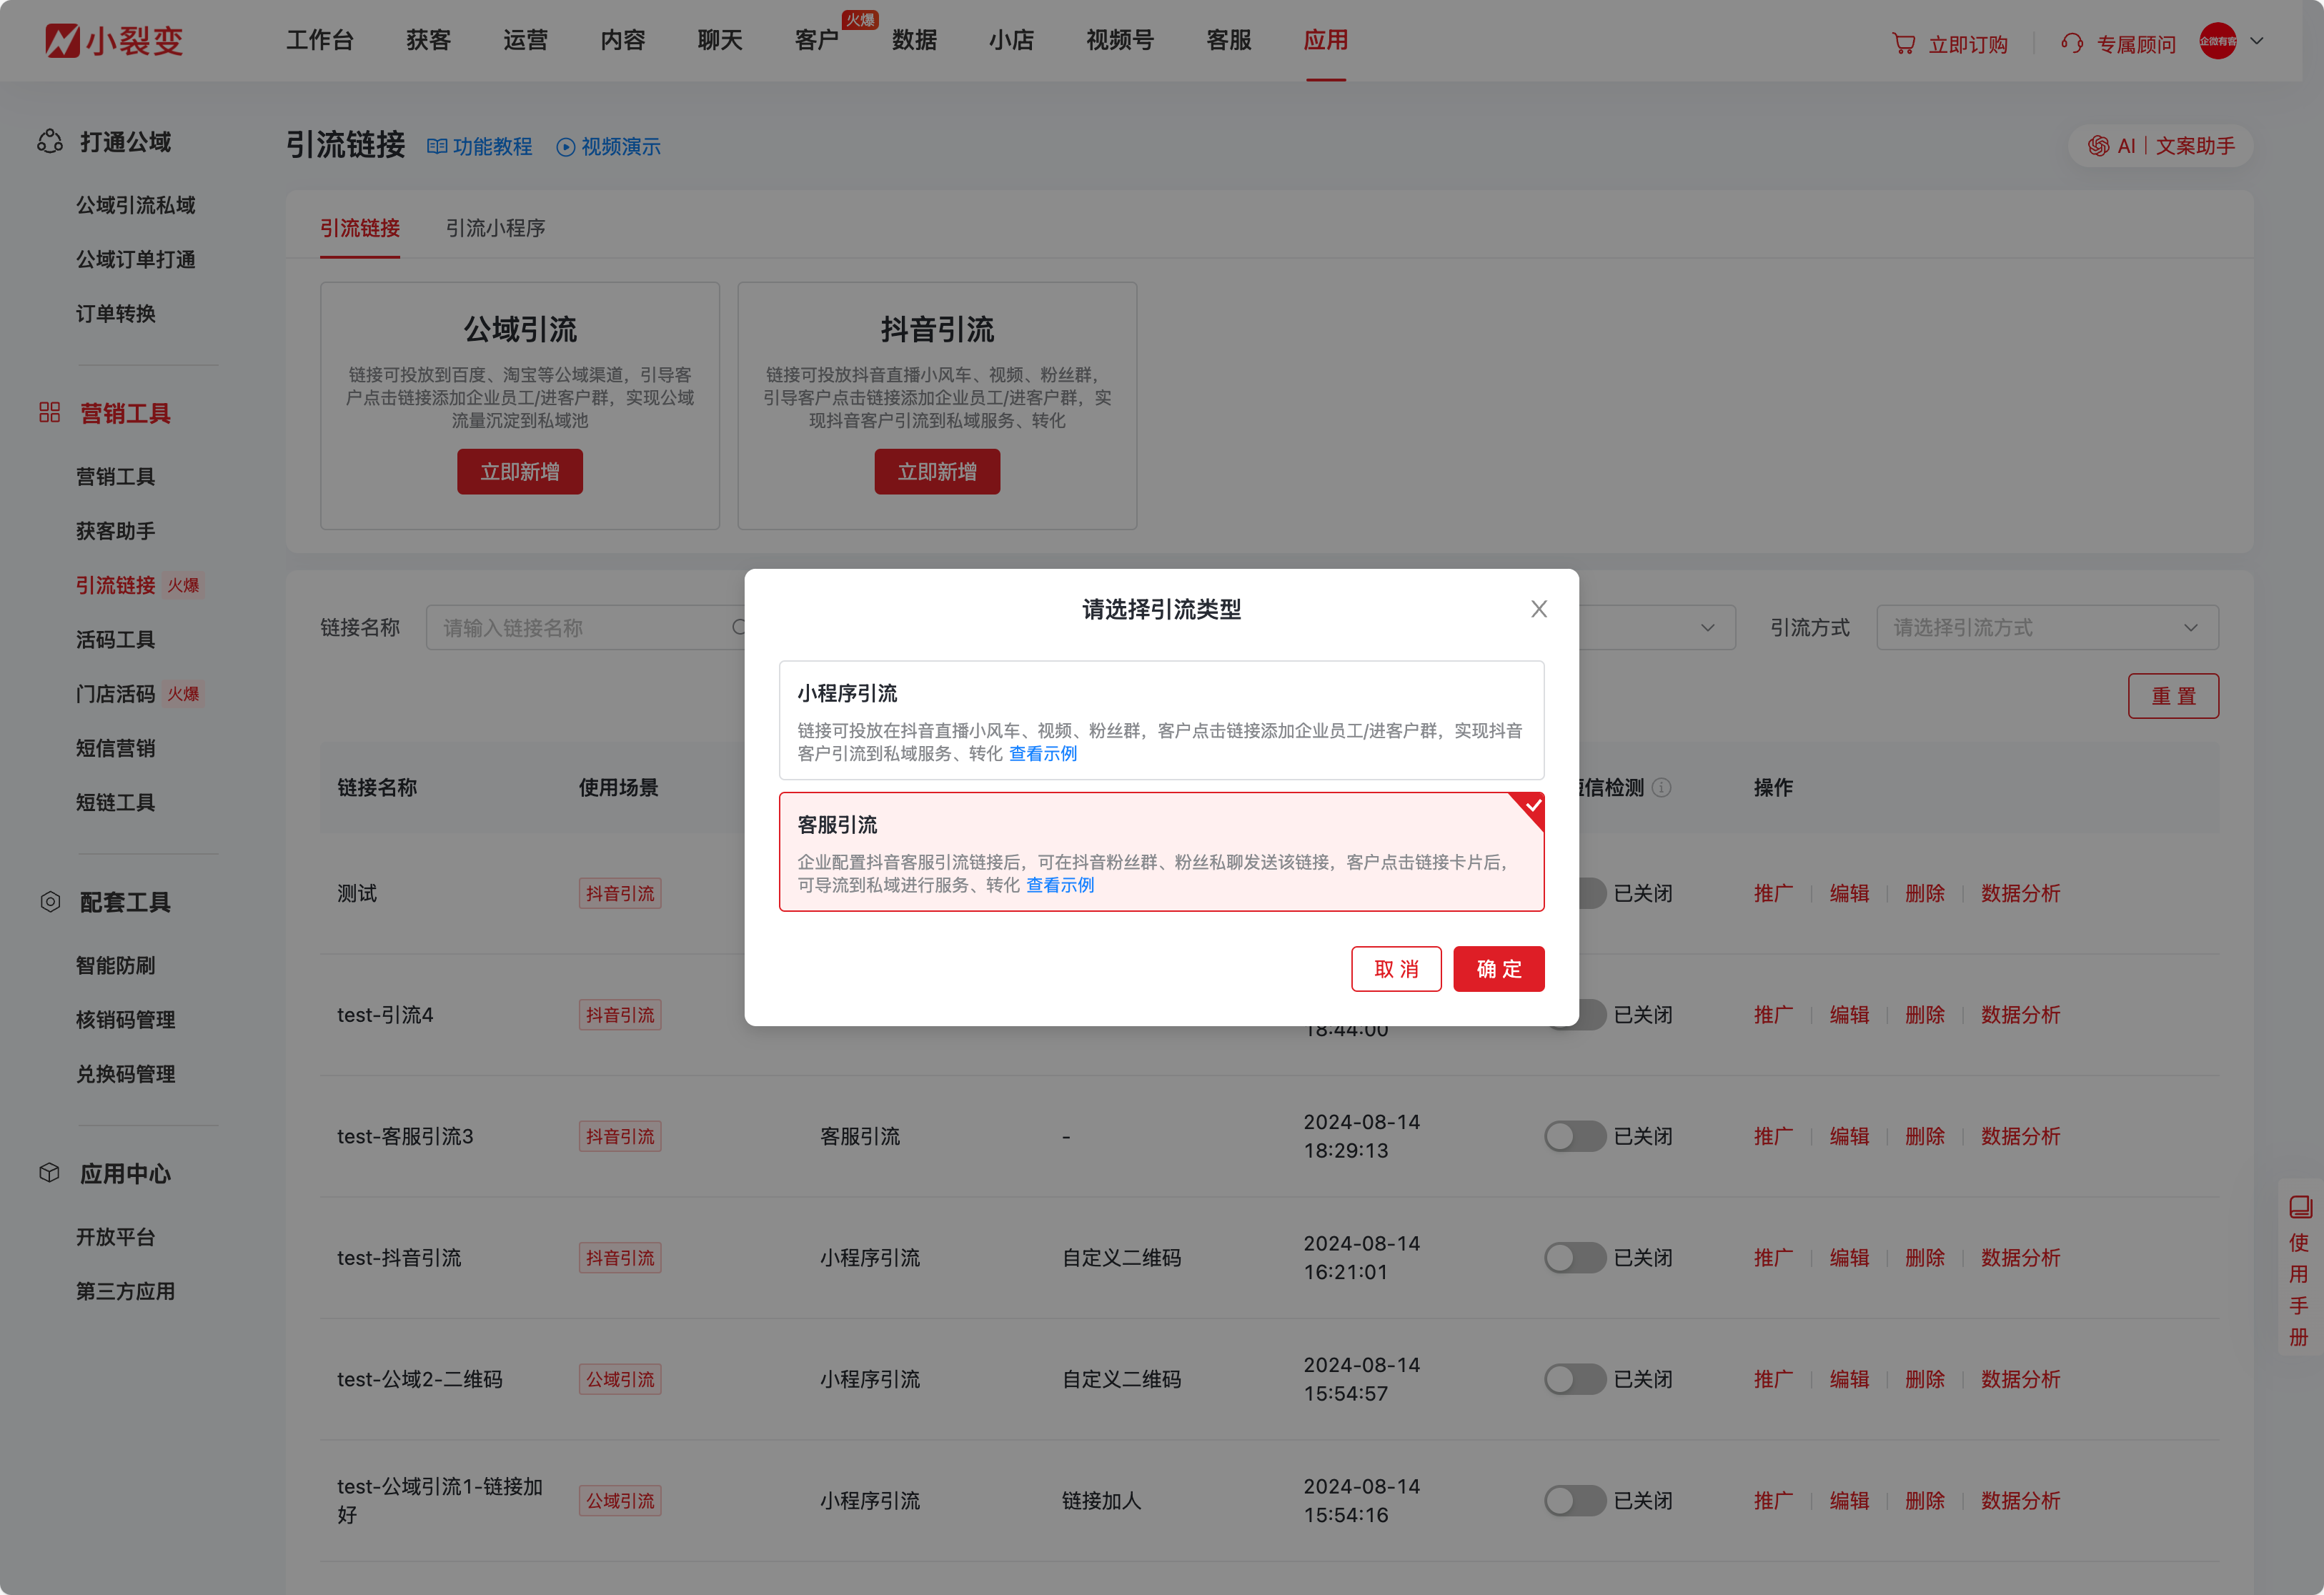Open the 功能教程 tutorial
The image size is (2324, 1595).
click(480, 146)
